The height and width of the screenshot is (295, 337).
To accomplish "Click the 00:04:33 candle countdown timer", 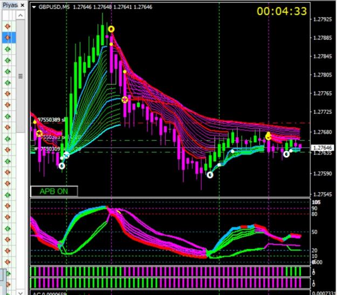I will pos(282,11).
